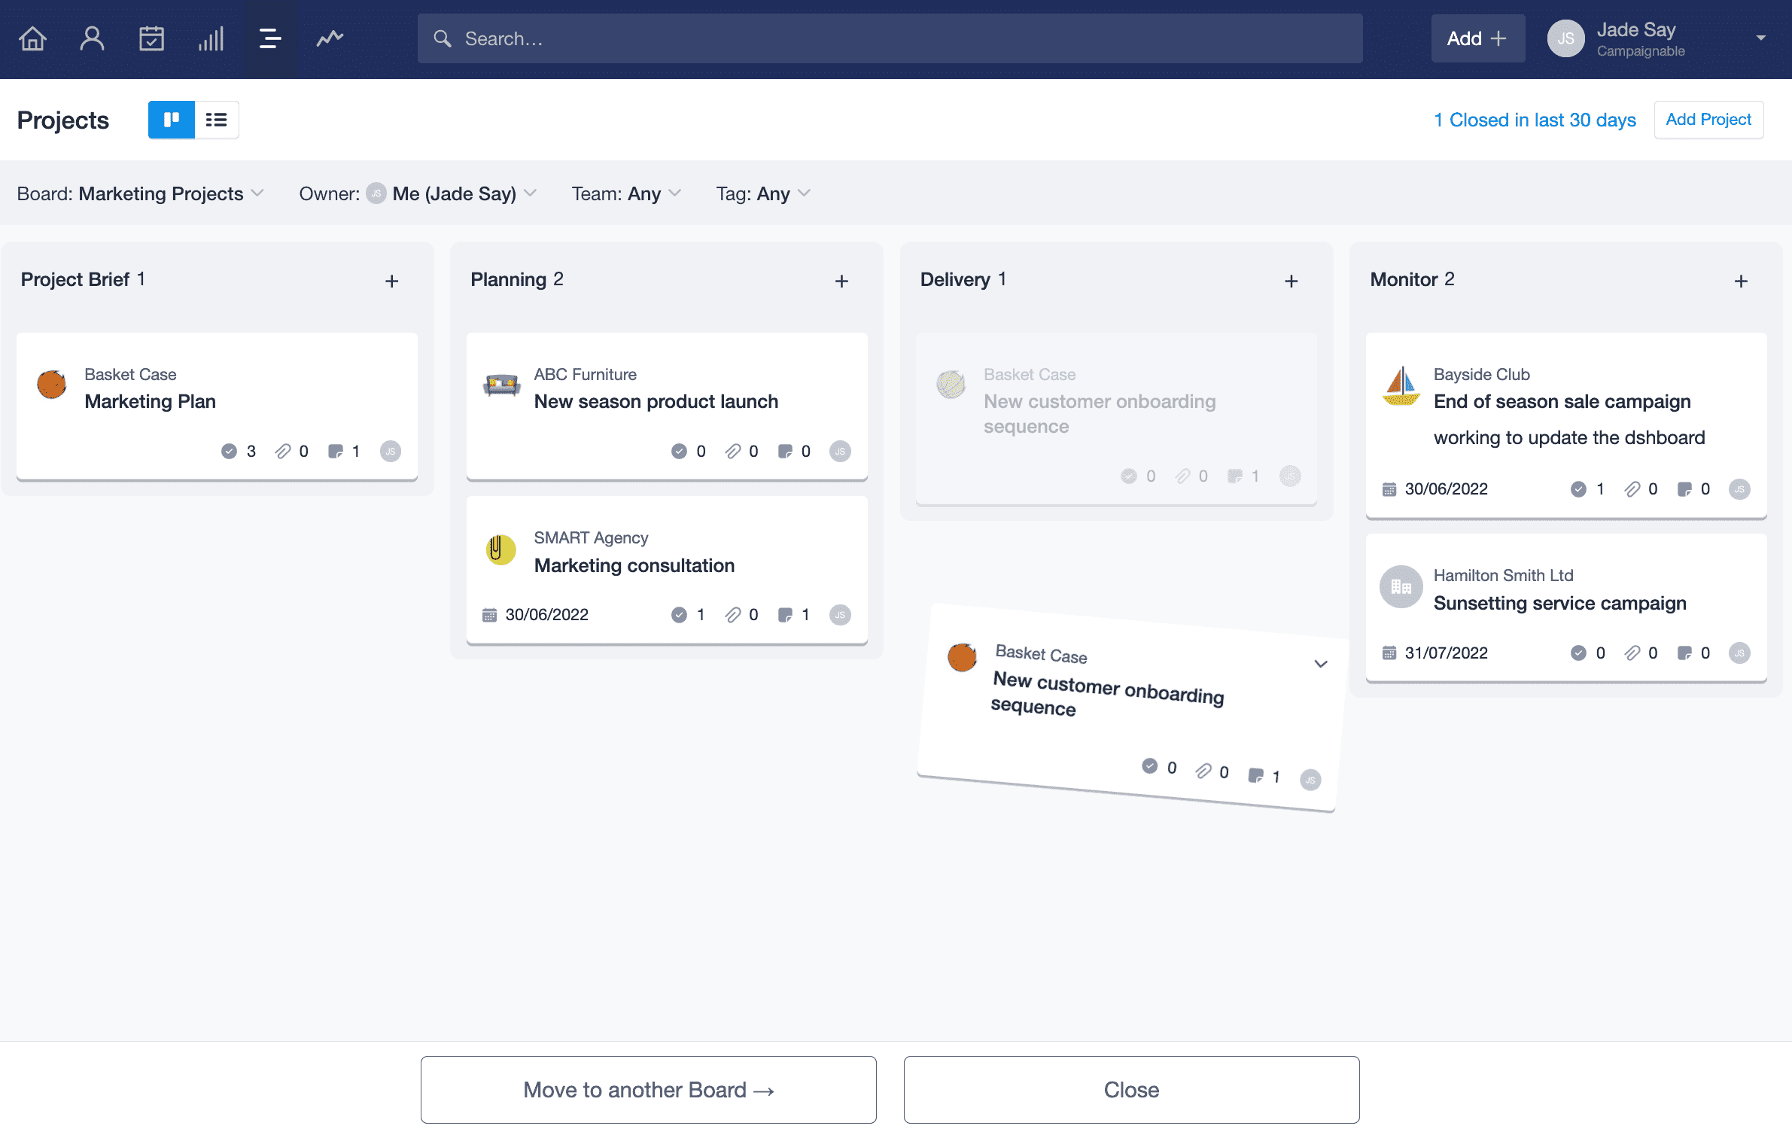Click the 1 Closed in last 30 days link
1792x1129 pixels.
[1535, 120]
